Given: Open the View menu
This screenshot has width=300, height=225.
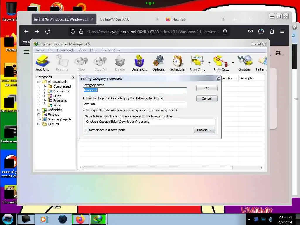Looking at the screenshot, I should coord(82,50).
